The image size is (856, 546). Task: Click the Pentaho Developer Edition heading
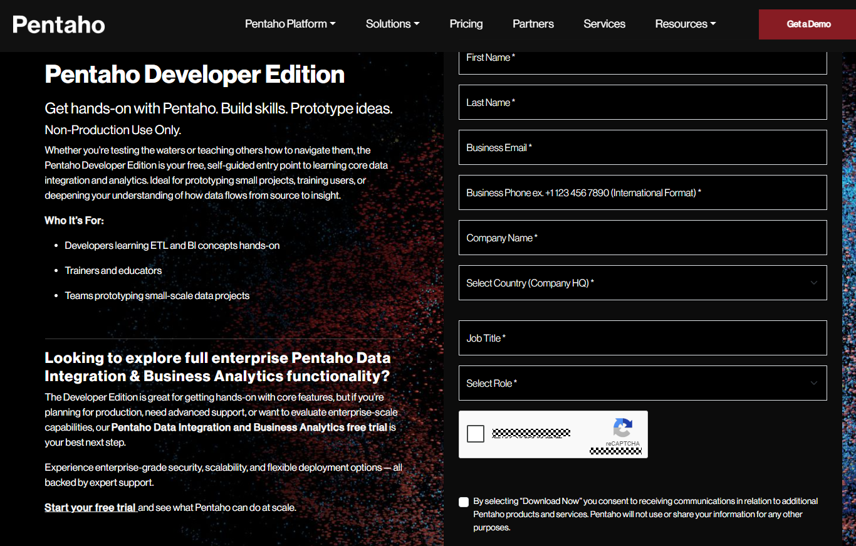(x=195, y=75)
